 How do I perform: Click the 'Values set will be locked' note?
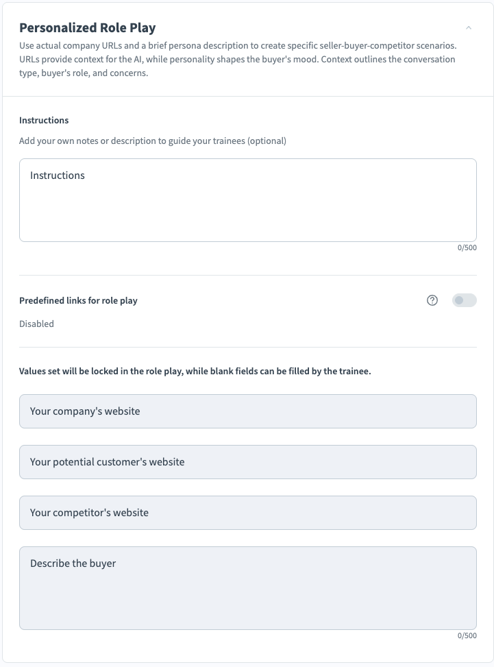195,372
